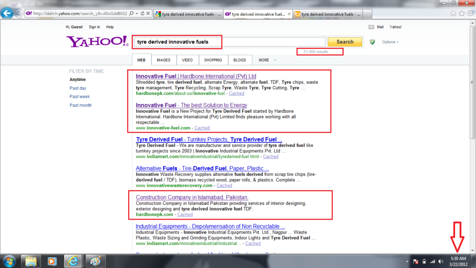Expand the MORE search categories dropdown
This screenshot has height=268, width=476.
coord(267,60)
